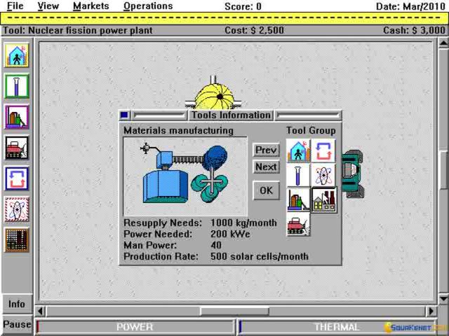Viewport: 449px width, 336px height.
Task: Click the Info button
Action: point(17,304)
